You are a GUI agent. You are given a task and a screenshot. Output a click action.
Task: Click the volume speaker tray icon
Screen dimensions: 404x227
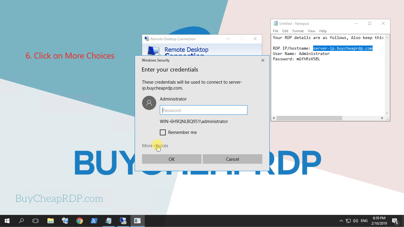pos(355,221)
